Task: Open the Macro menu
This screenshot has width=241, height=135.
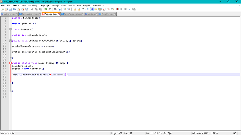Action: (72, 5)
